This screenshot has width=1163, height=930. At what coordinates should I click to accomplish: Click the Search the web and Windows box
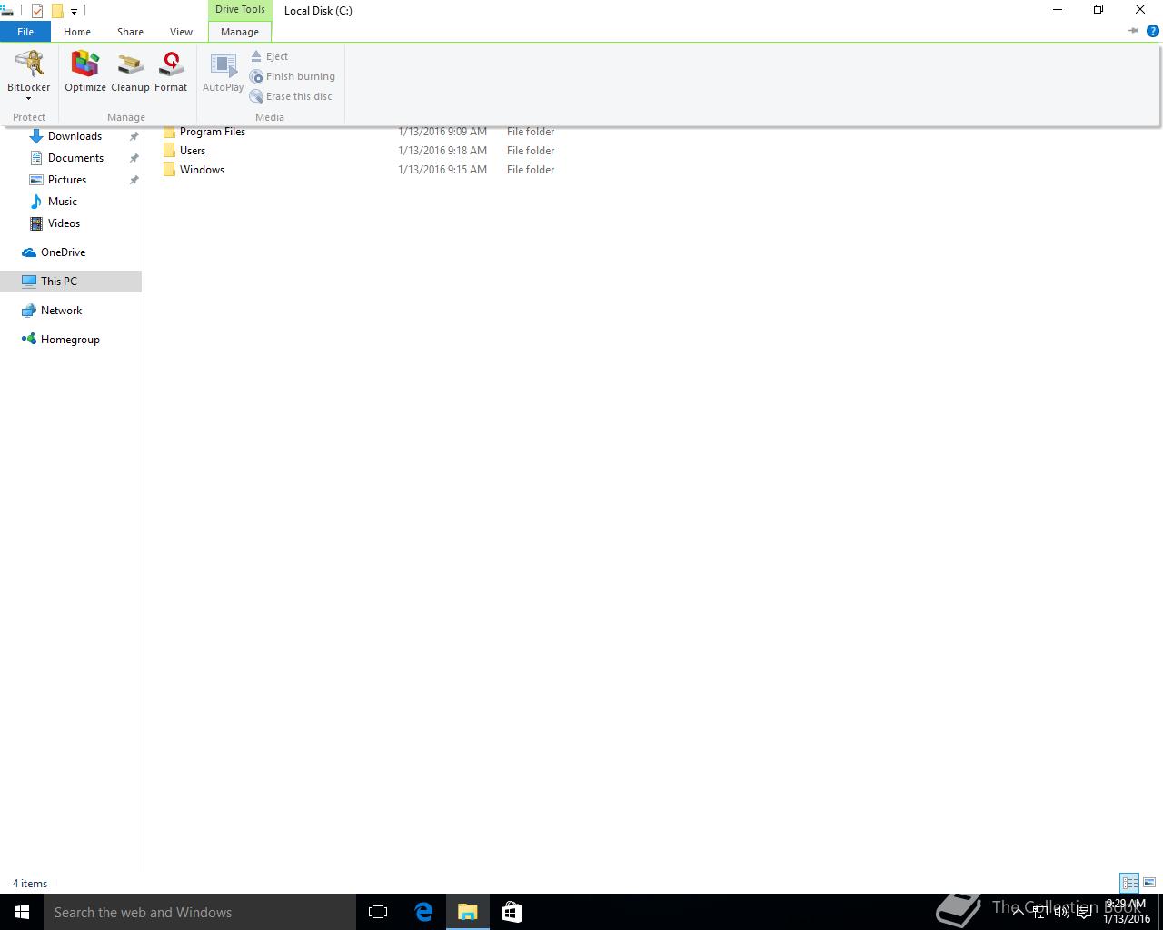(x=200, y=912)
